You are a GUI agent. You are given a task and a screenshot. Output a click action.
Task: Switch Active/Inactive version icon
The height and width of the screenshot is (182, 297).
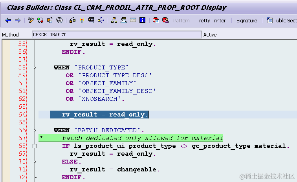[x=40, y=20]
